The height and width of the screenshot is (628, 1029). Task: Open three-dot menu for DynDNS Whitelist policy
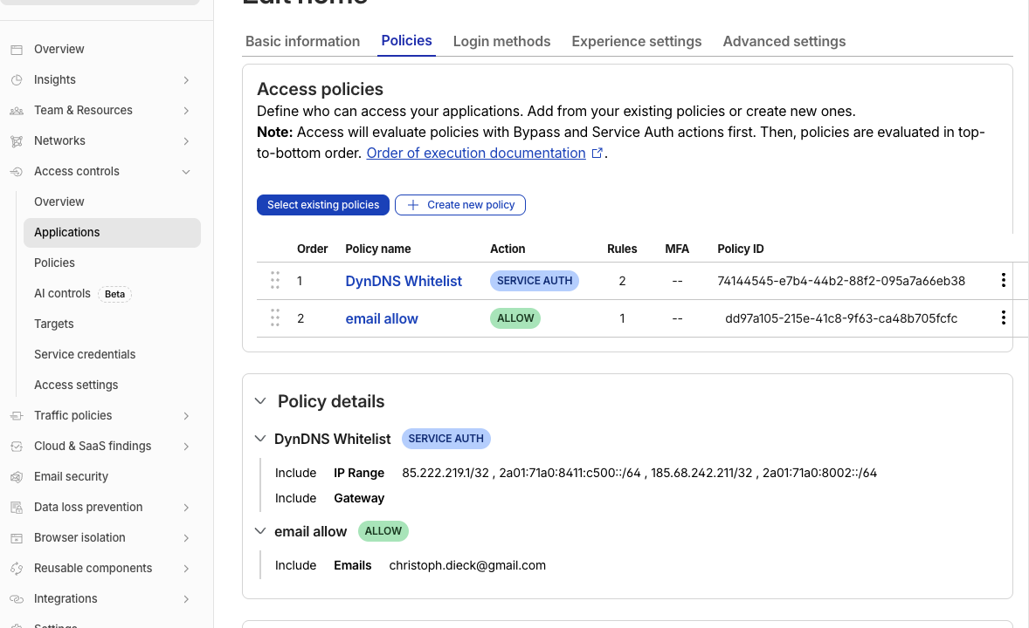(1004, 281)
